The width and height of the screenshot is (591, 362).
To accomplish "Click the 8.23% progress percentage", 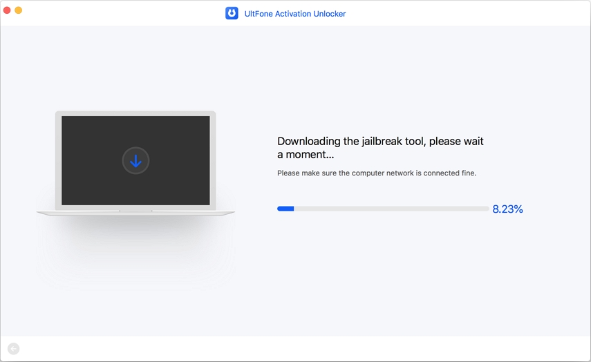I will point(507,209).
